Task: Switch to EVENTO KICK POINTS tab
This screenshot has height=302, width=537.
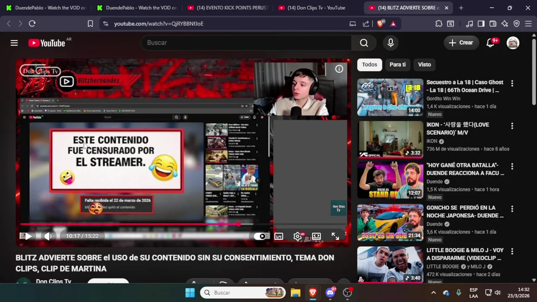Action: tap(227, 8)
